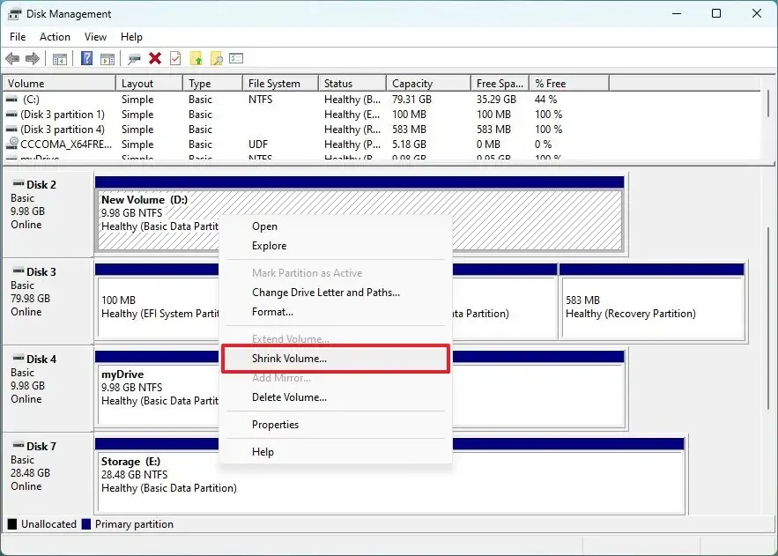Viewport: 778px width, 556px height.
Task: Click the red X Delete Volume icon
Action: 154,60
